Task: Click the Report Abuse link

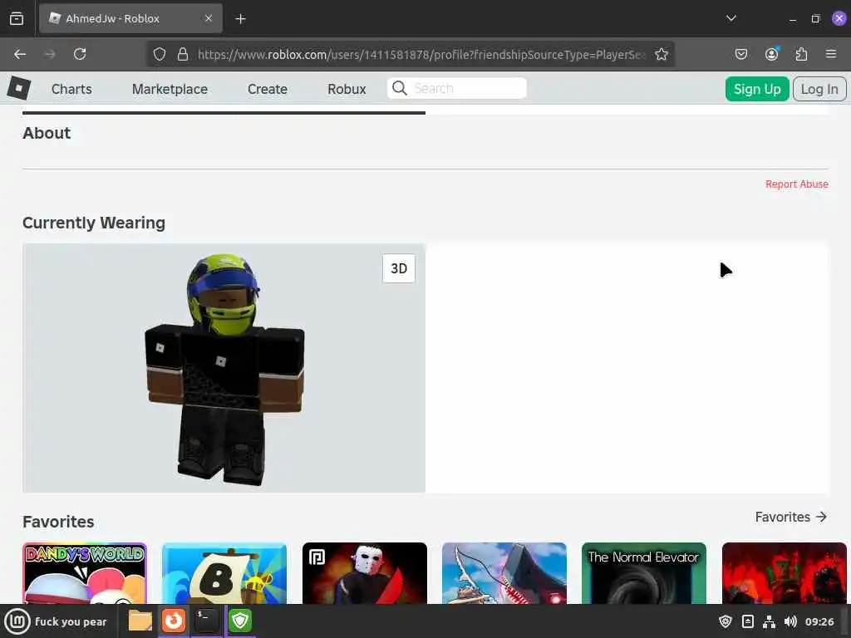Action: [x=797, y=184]
